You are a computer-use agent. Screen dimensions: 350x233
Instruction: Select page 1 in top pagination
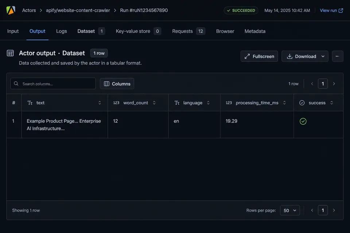coord(323,84)
